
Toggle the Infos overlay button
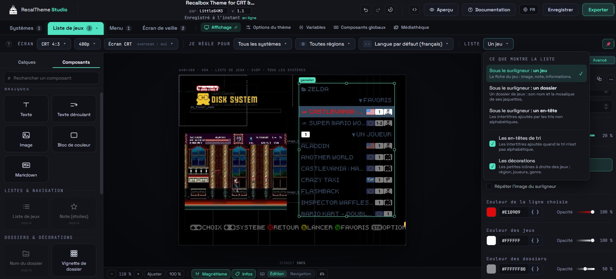click(x=244, y=274)
